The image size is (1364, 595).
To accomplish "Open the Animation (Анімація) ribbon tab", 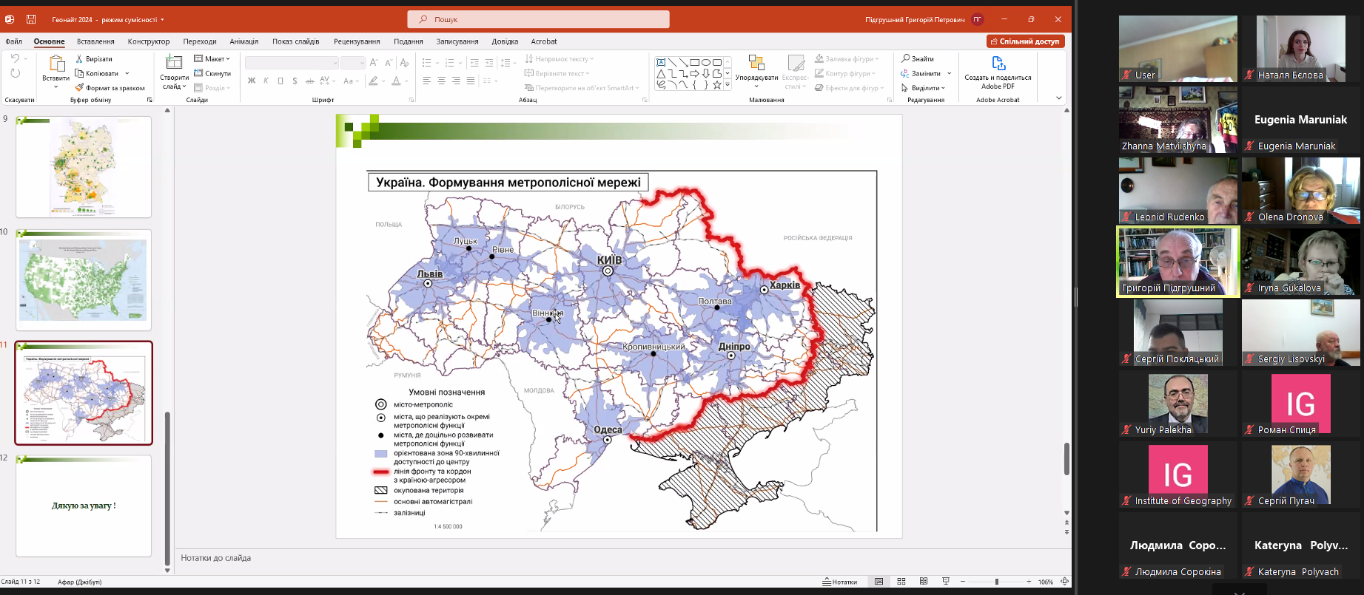I will (244, 41).
